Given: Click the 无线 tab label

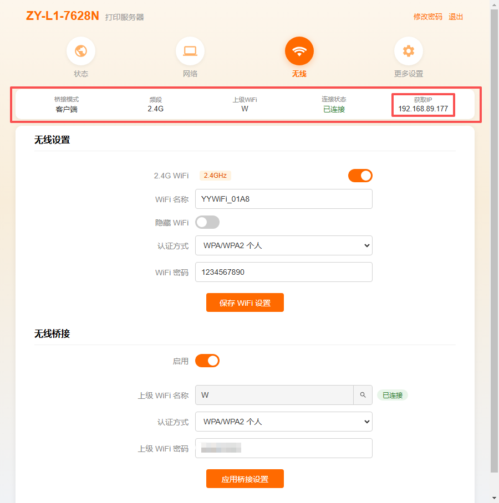Looking at the screenshot, I should (299, 74).
